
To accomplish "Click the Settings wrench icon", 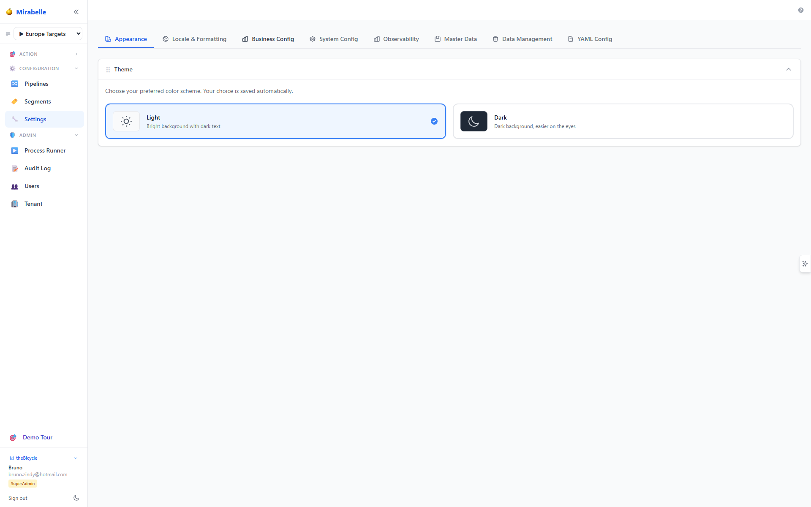I will (x=15, y=119).
